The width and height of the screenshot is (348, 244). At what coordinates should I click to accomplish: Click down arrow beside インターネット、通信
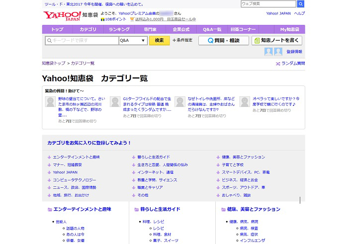134,172
